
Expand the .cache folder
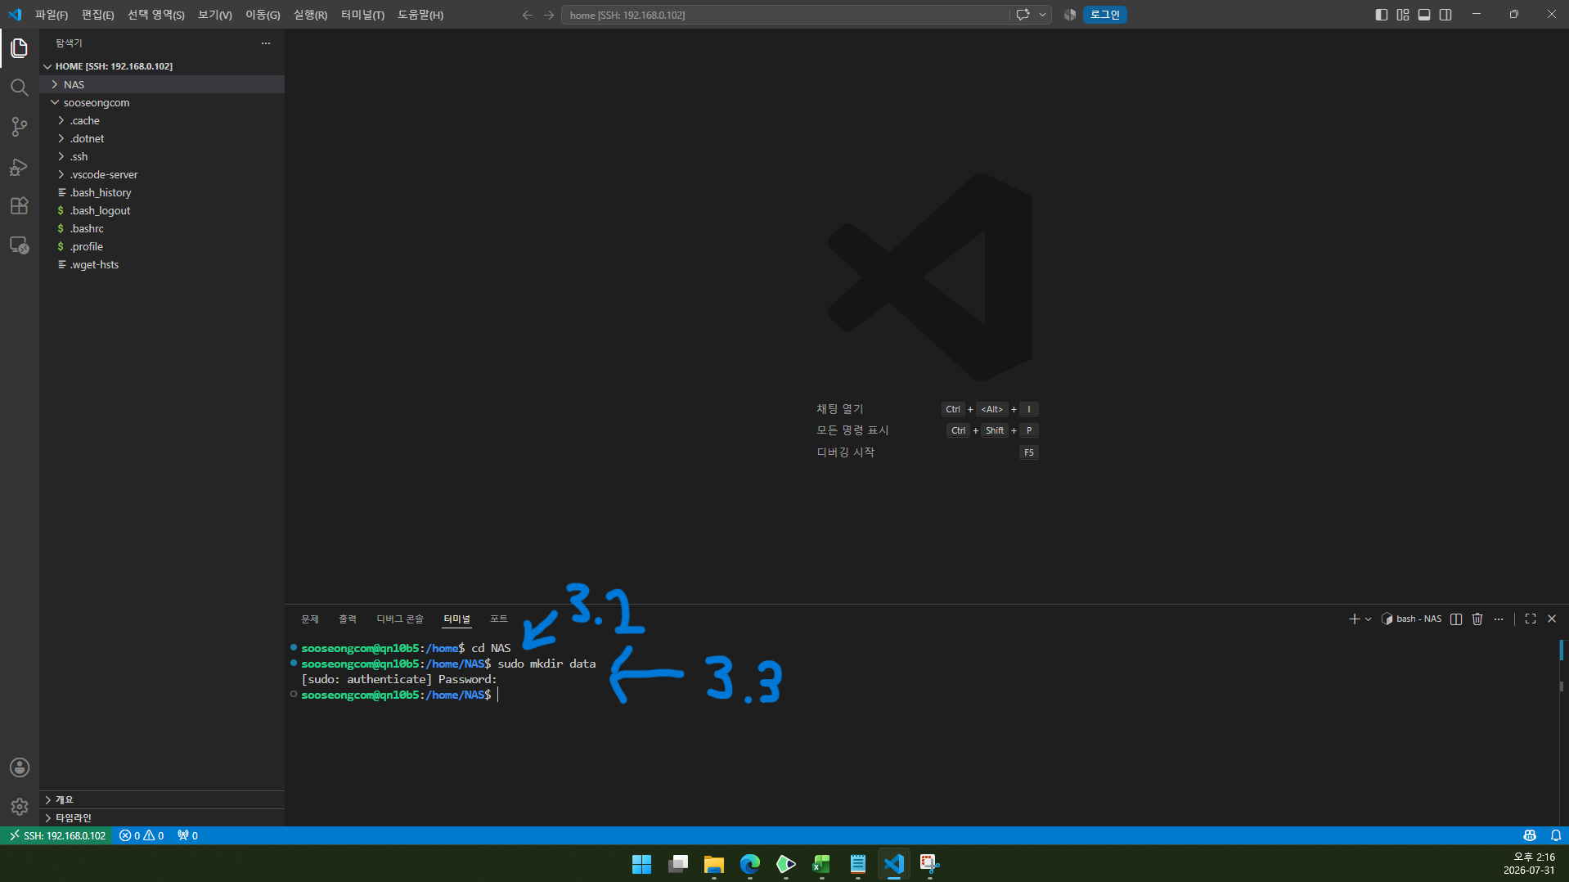pyautogui.click(x=162, y=120)
